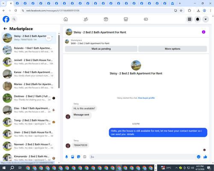Go back from the Marketplace inbox

click(5, 29)
